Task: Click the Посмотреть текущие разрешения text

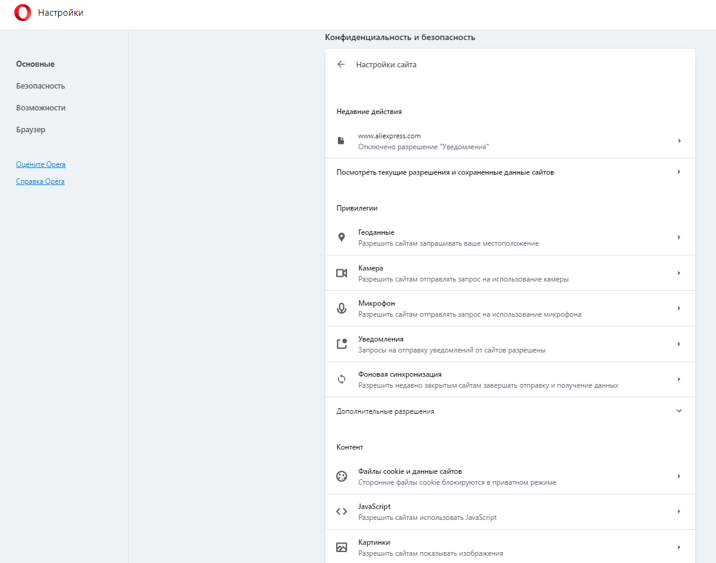Action: pyautogui.click(x=445, y=172)
